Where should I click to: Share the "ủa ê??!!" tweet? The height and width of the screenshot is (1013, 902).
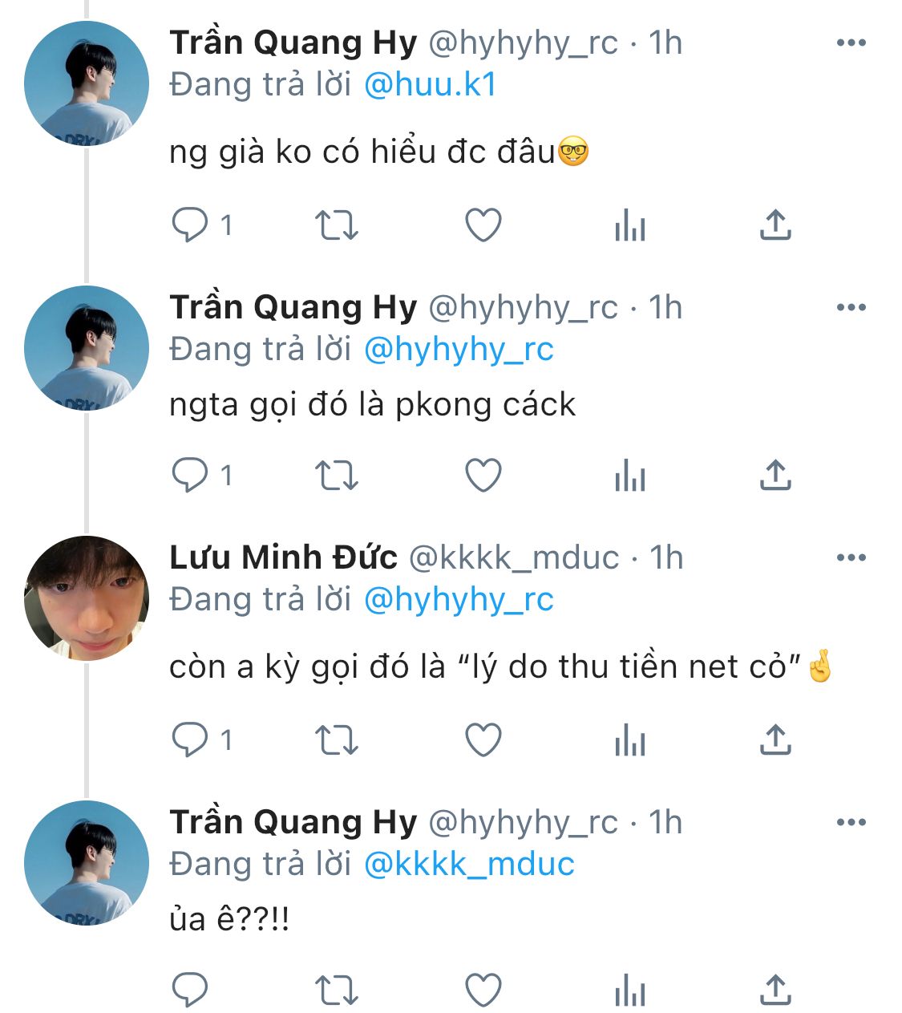(775, 990)
